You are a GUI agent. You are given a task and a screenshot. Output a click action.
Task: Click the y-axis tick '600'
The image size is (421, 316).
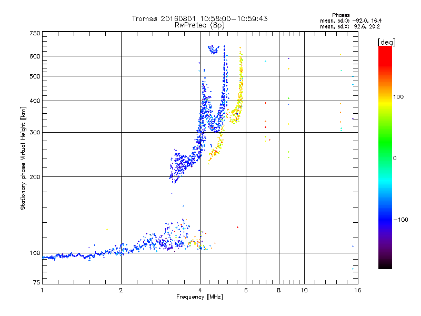[35, 56]
